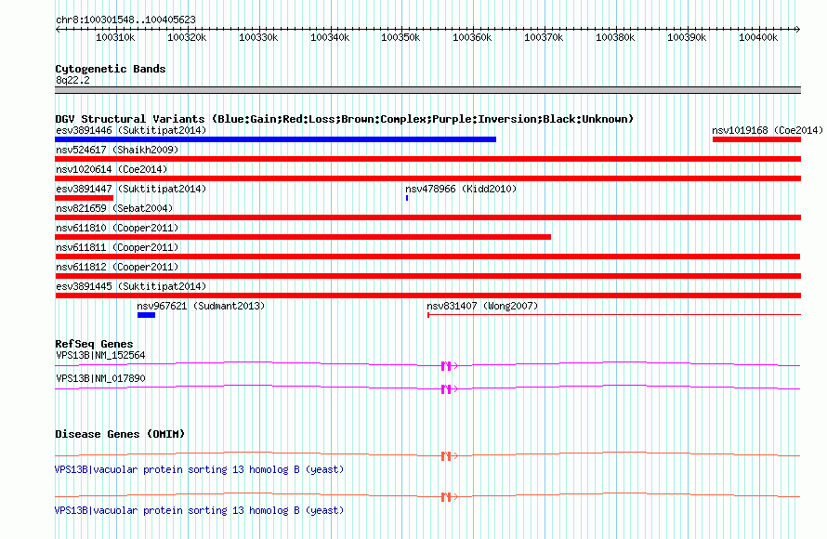Click the Disease Genes (OMIM) heading
The height and width of the screenshot is (539, 827).
click(120, 434)
